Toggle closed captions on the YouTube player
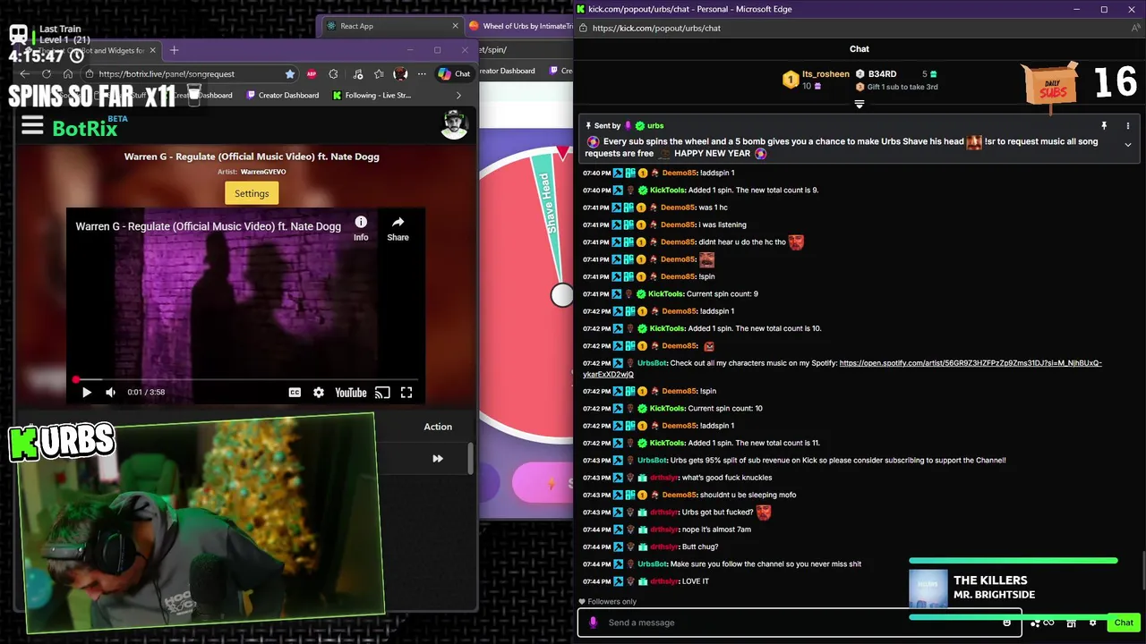 point(295,392)
